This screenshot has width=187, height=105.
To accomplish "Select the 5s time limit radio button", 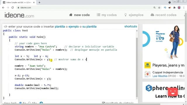I will [20, 103].
